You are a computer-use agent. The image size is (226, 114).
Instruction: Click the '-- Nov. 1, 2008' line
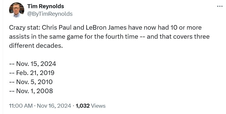click(x=31, y=91)
